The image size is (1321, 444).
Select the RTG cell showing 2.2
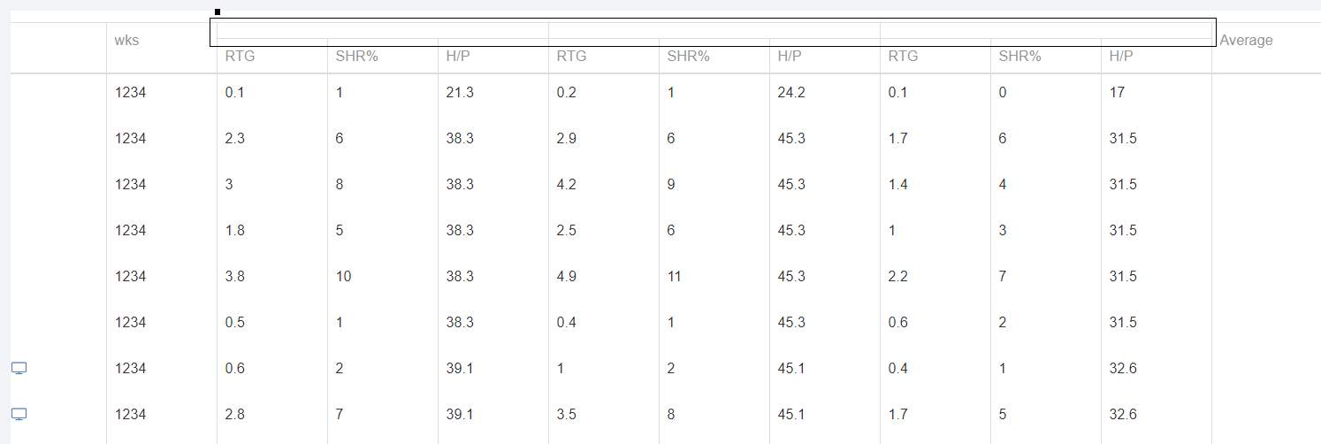point(935,276)
